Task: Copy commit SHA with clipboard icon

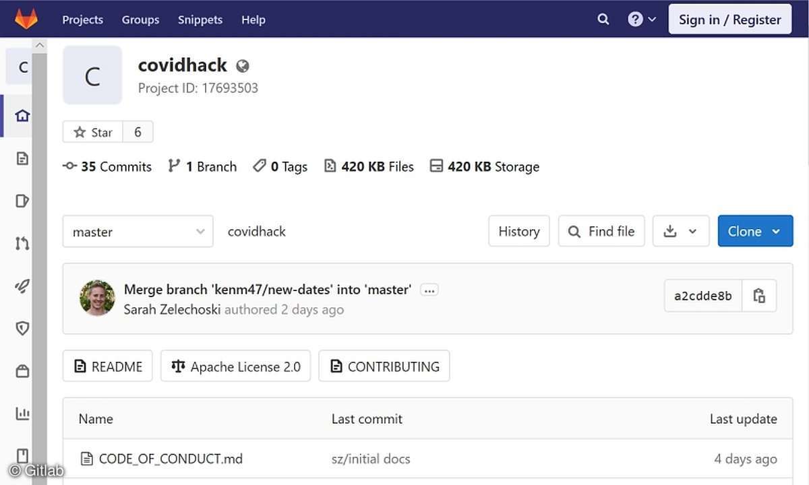Action: tap(759, 296)
